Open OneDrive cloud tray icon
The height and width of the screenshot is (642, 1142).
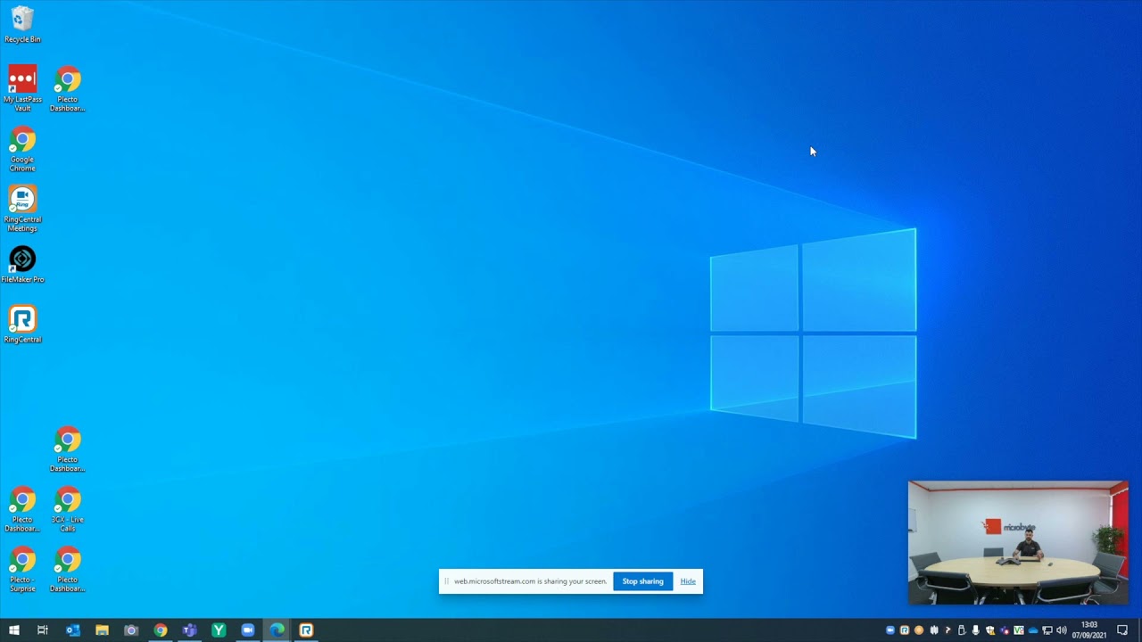[1033, 630]
